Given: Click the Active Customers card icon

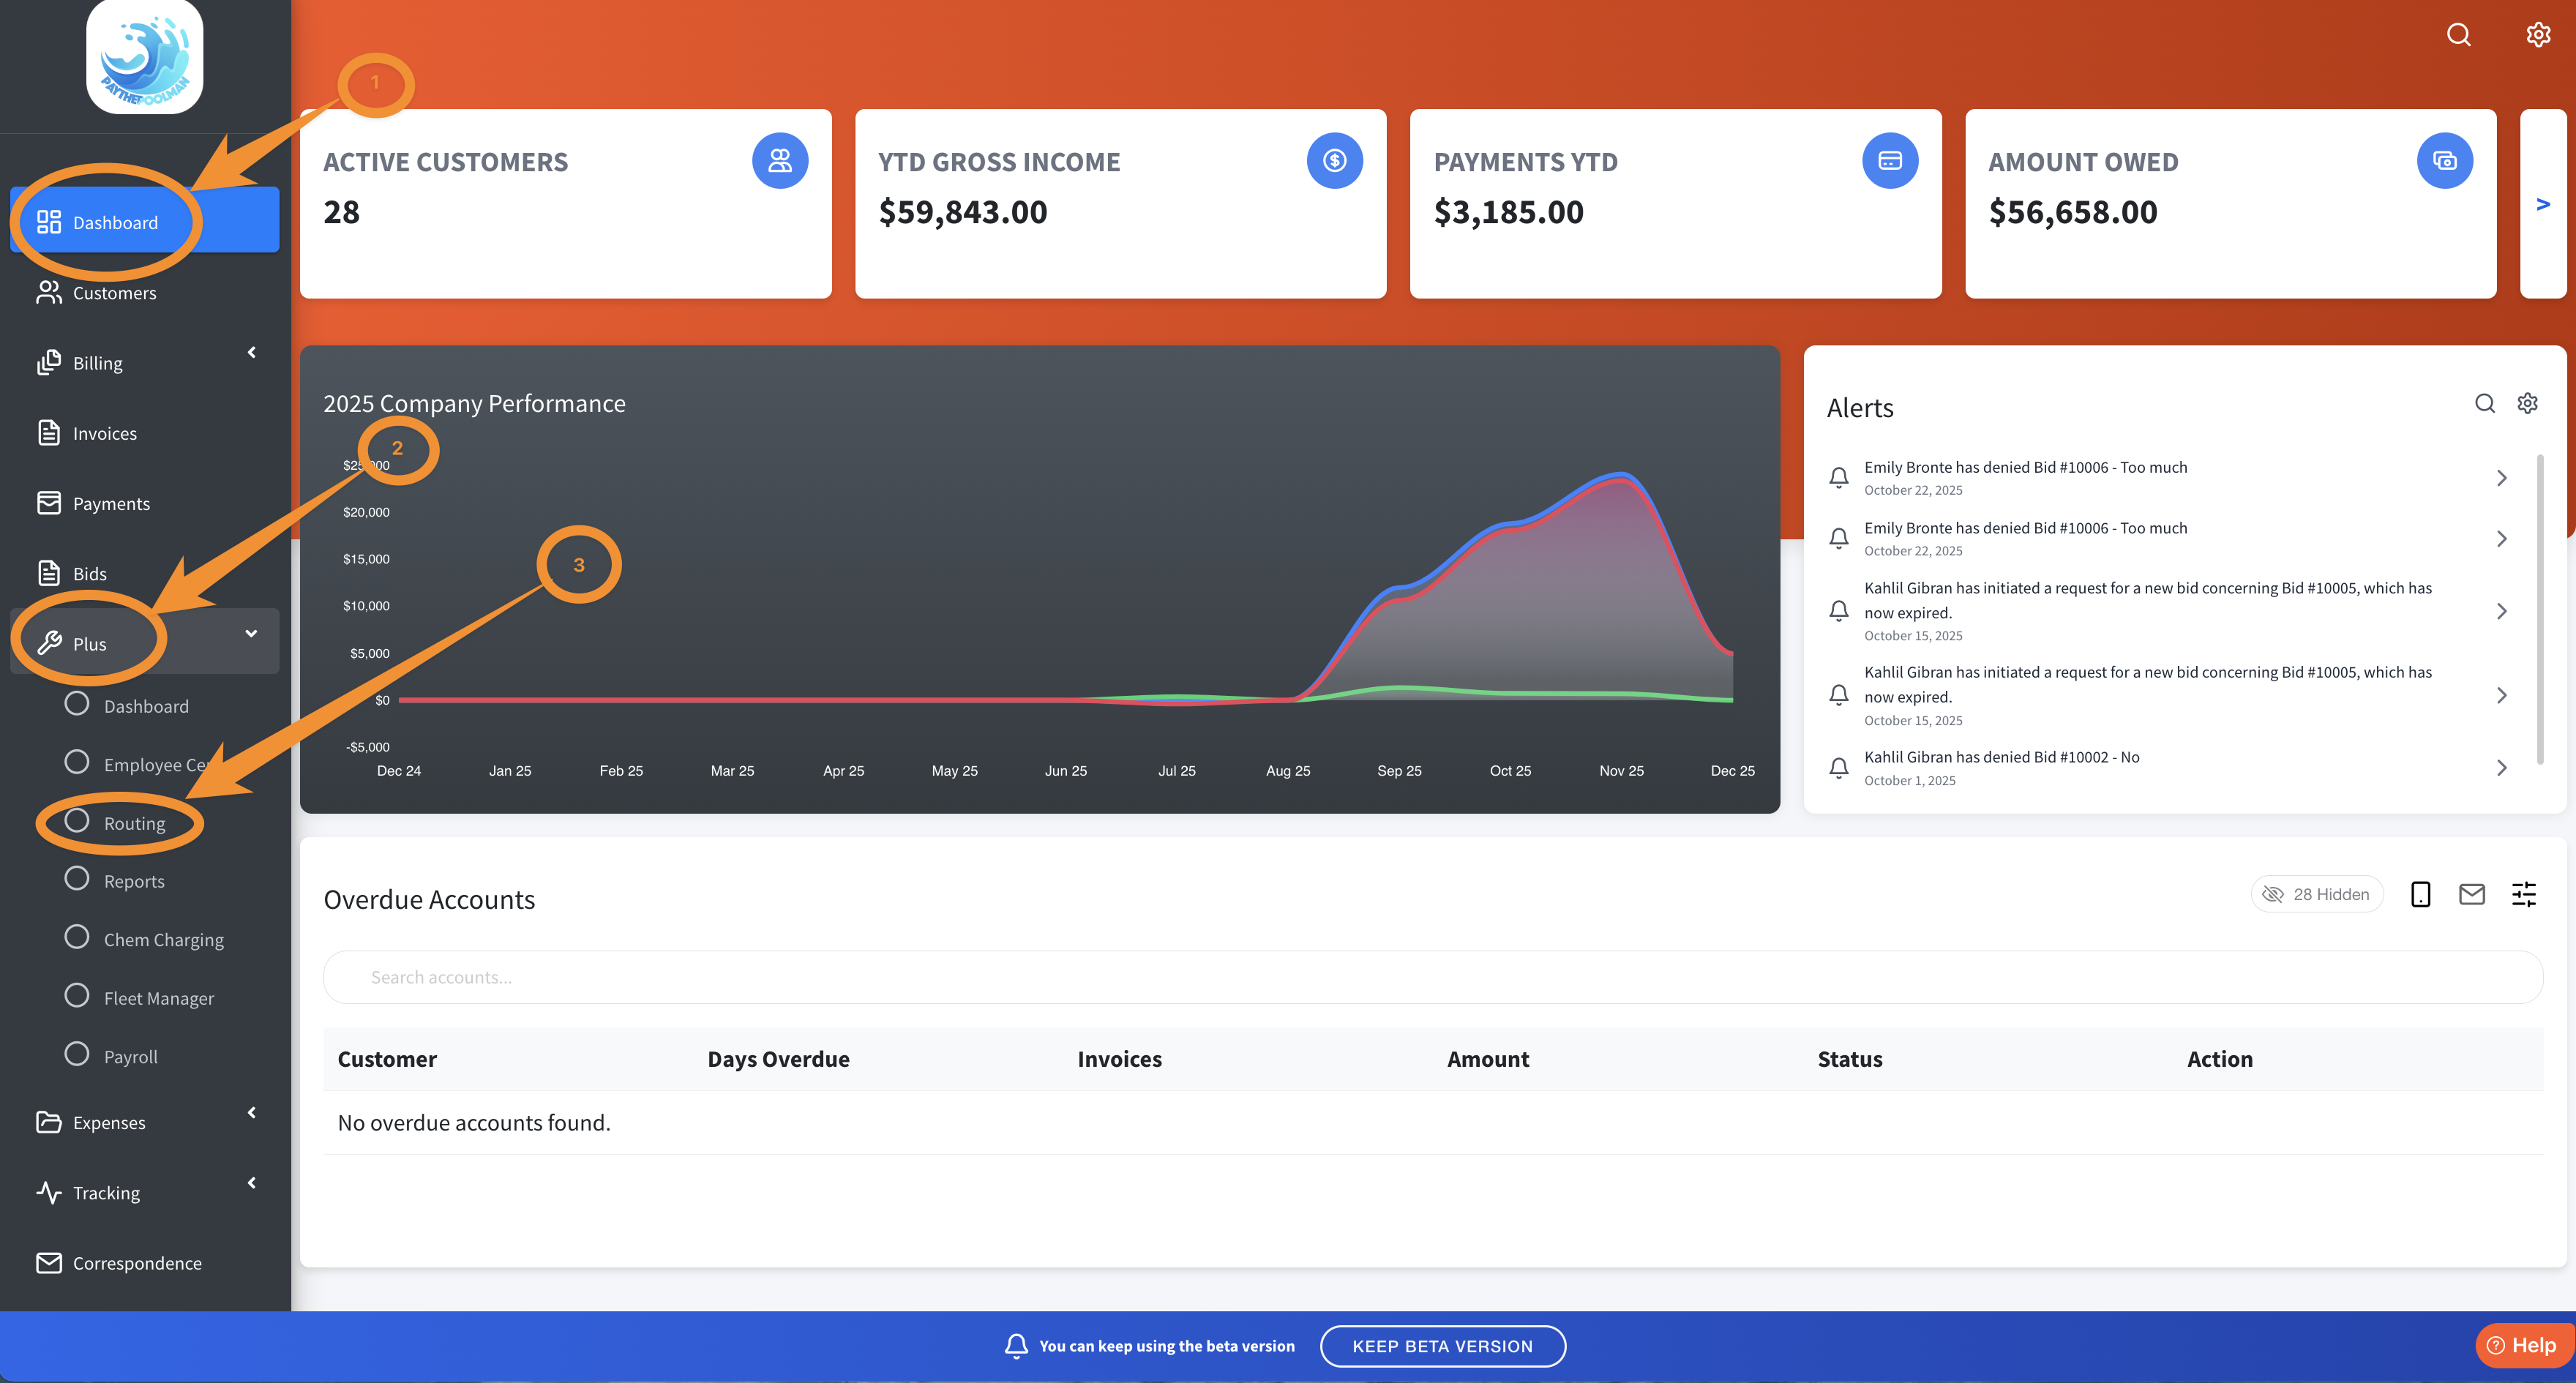Looking at the screenshot, I should point(779,160).
